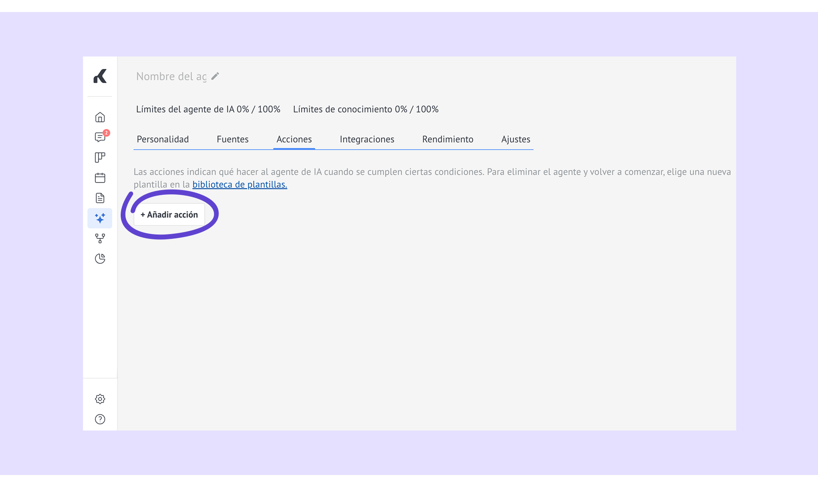
Task: Select the AI agent sparkles icon
Action: [x=100, y=218]
